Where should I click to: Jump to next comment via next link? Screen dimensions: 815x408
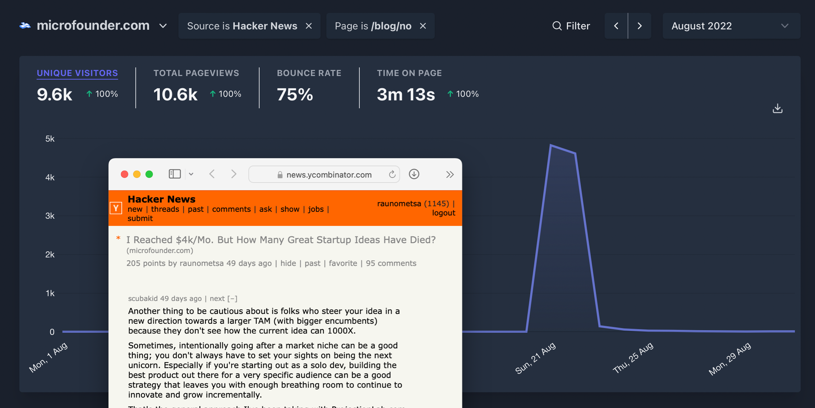pos(217,298)
